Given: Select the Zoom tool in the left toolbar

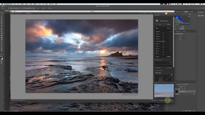Looking at the screenshot, I should [x=2, y=52].
